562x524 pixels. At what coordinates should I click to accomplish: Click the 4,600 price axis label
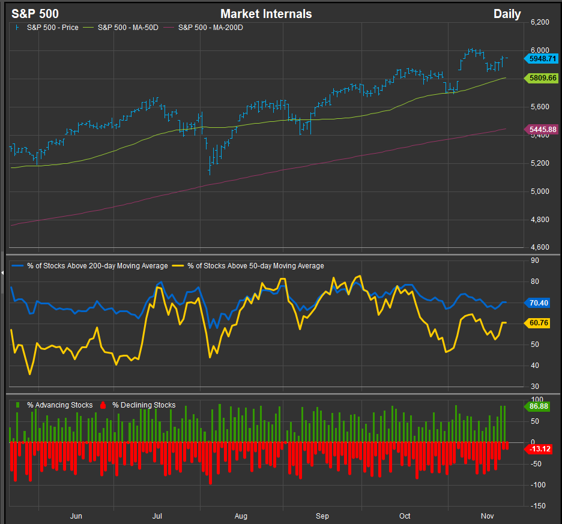[540, 247]
